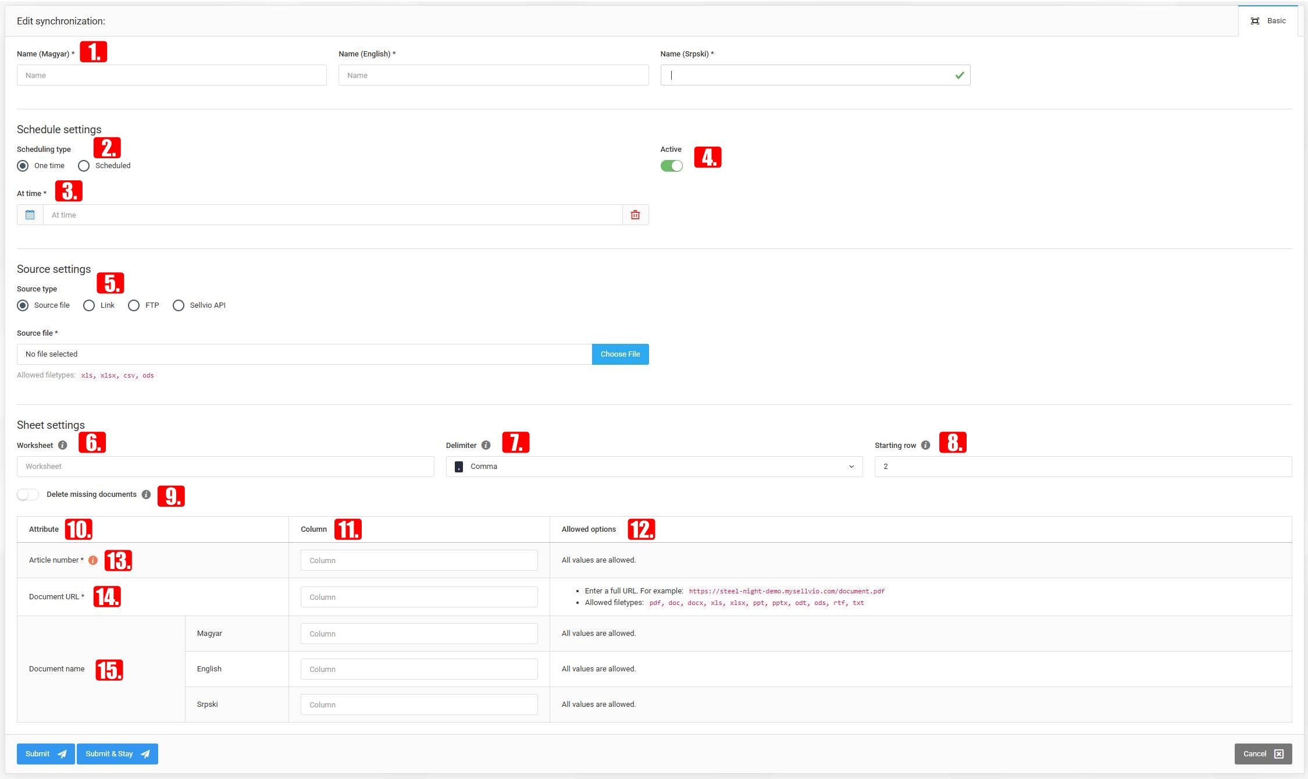Image resolution: width=1308 pixels, height=779 pixels.
Task: Open the orange Article number info icon
Action: tap(93, 560)
